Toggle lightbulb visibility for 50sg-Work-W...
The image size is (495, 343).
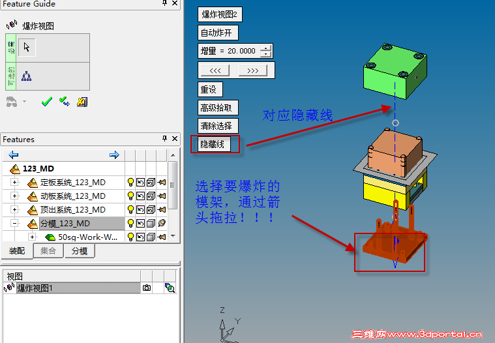click(130, 237)
